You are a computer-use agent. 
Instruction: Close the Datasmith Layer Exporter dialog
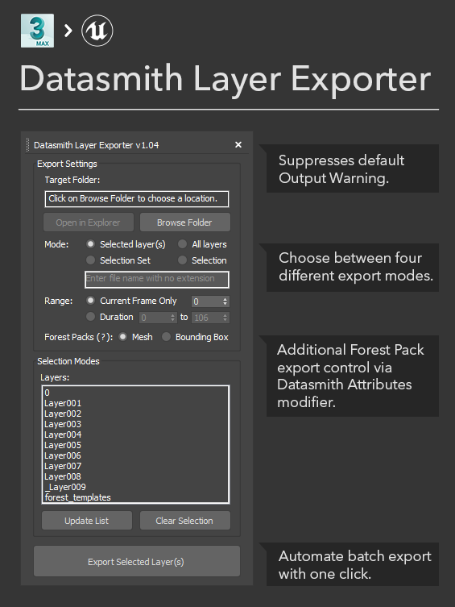coord(238,145)
